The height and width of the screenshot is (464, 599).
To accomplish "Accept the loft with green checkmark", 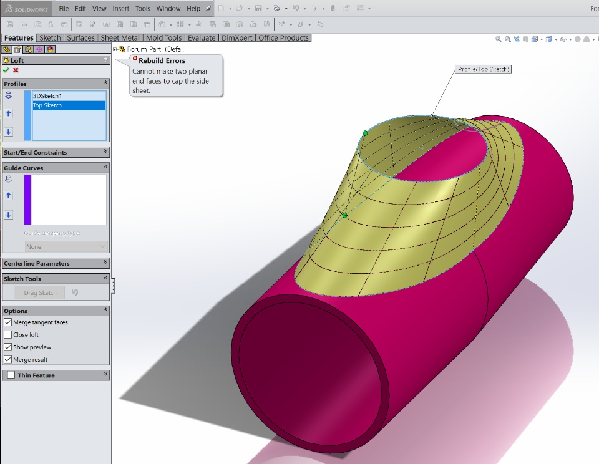I will [6, 70].
